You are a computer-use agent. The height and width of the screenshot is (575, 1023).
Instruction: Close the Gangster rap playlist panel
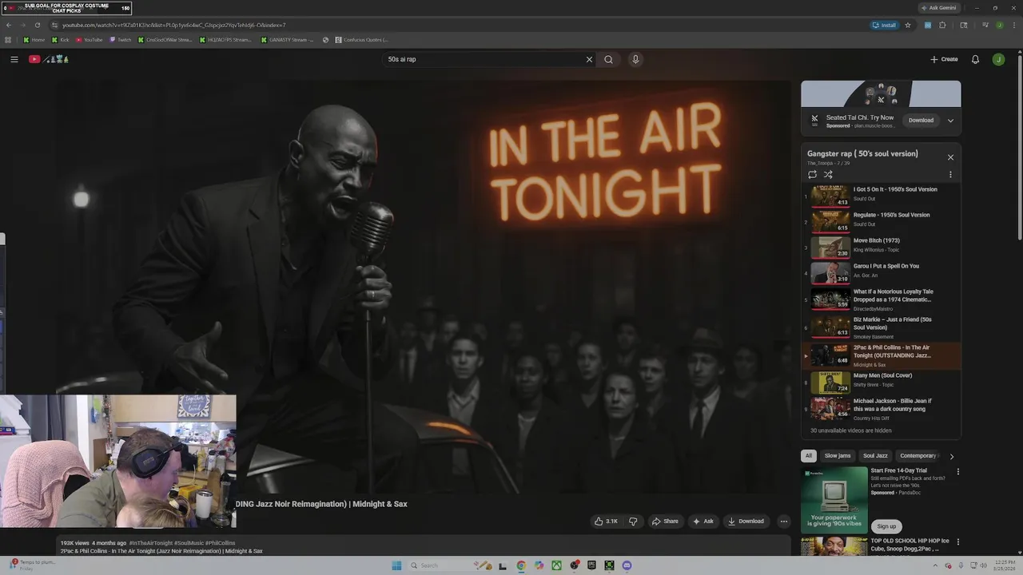pyautogui.click(x=950, y=157)
